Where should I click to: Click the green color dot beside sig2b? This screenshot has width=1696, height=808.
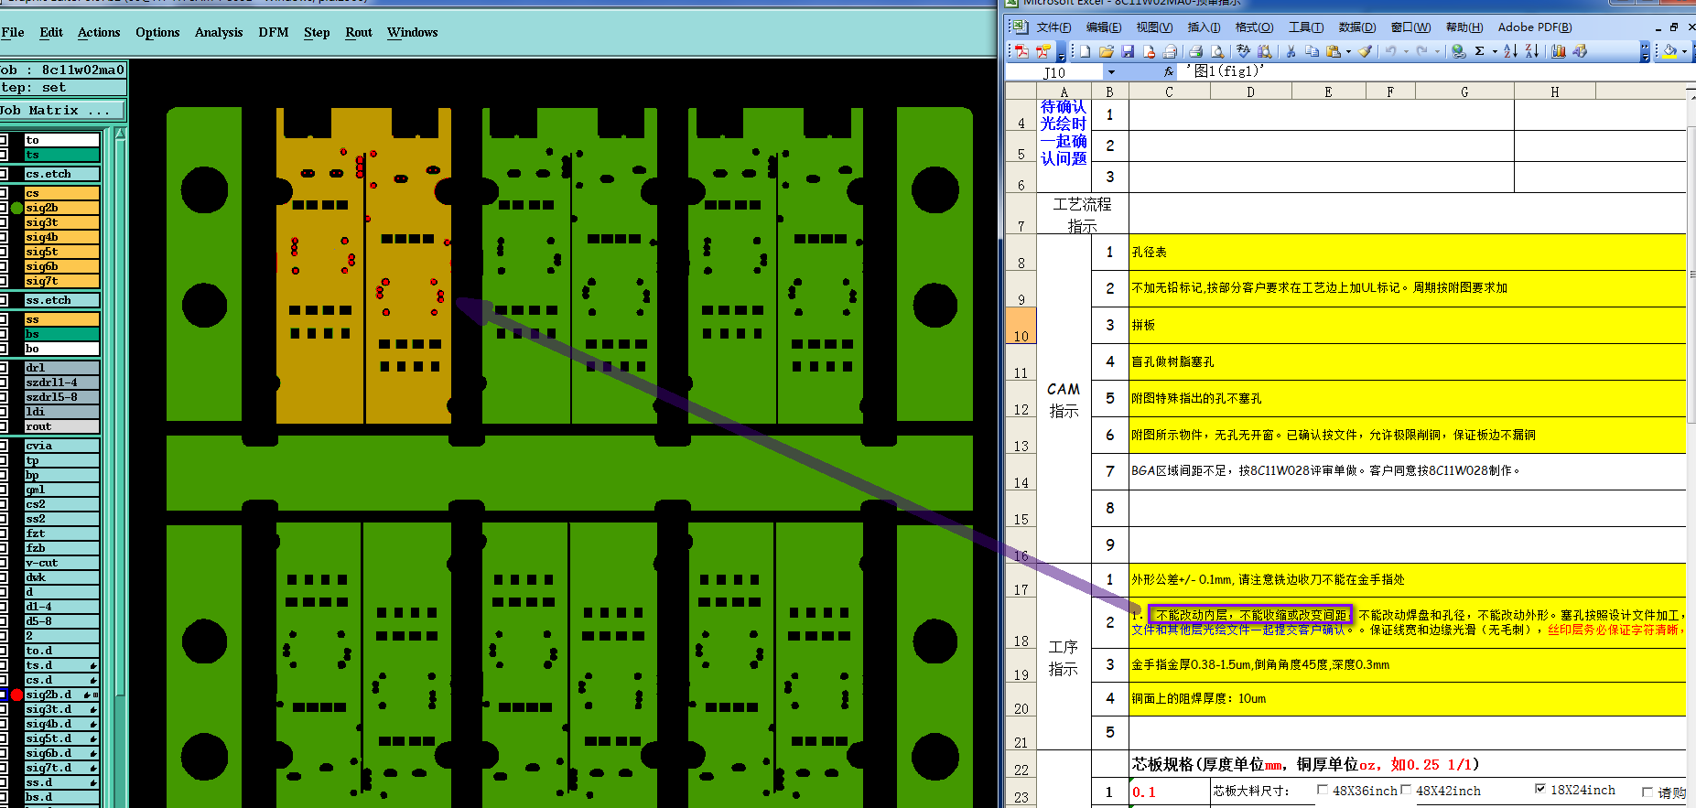[x=16, y=208]
